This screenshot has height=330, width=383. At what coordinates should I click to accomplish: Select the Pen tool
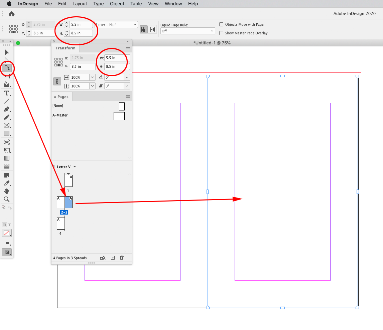pyautogui.click(x=7, y=109)
